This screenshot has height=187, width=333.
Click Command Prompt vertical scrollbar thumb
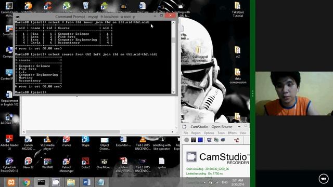(x=173, y=40)
